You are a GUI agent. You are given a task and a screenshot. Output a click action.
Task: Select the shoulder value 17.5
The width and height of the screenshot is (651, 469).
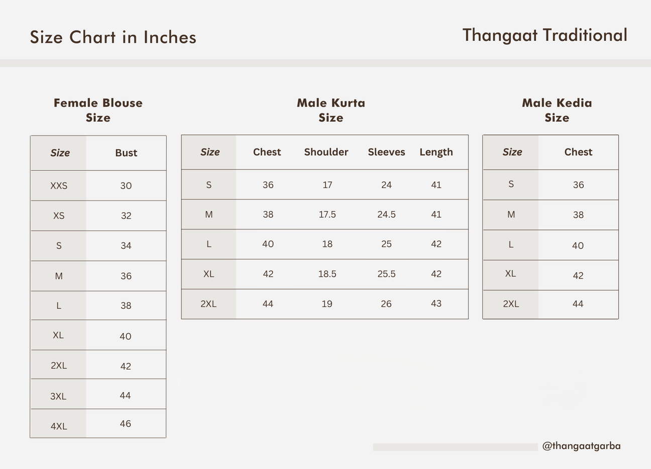pos(327,215)
